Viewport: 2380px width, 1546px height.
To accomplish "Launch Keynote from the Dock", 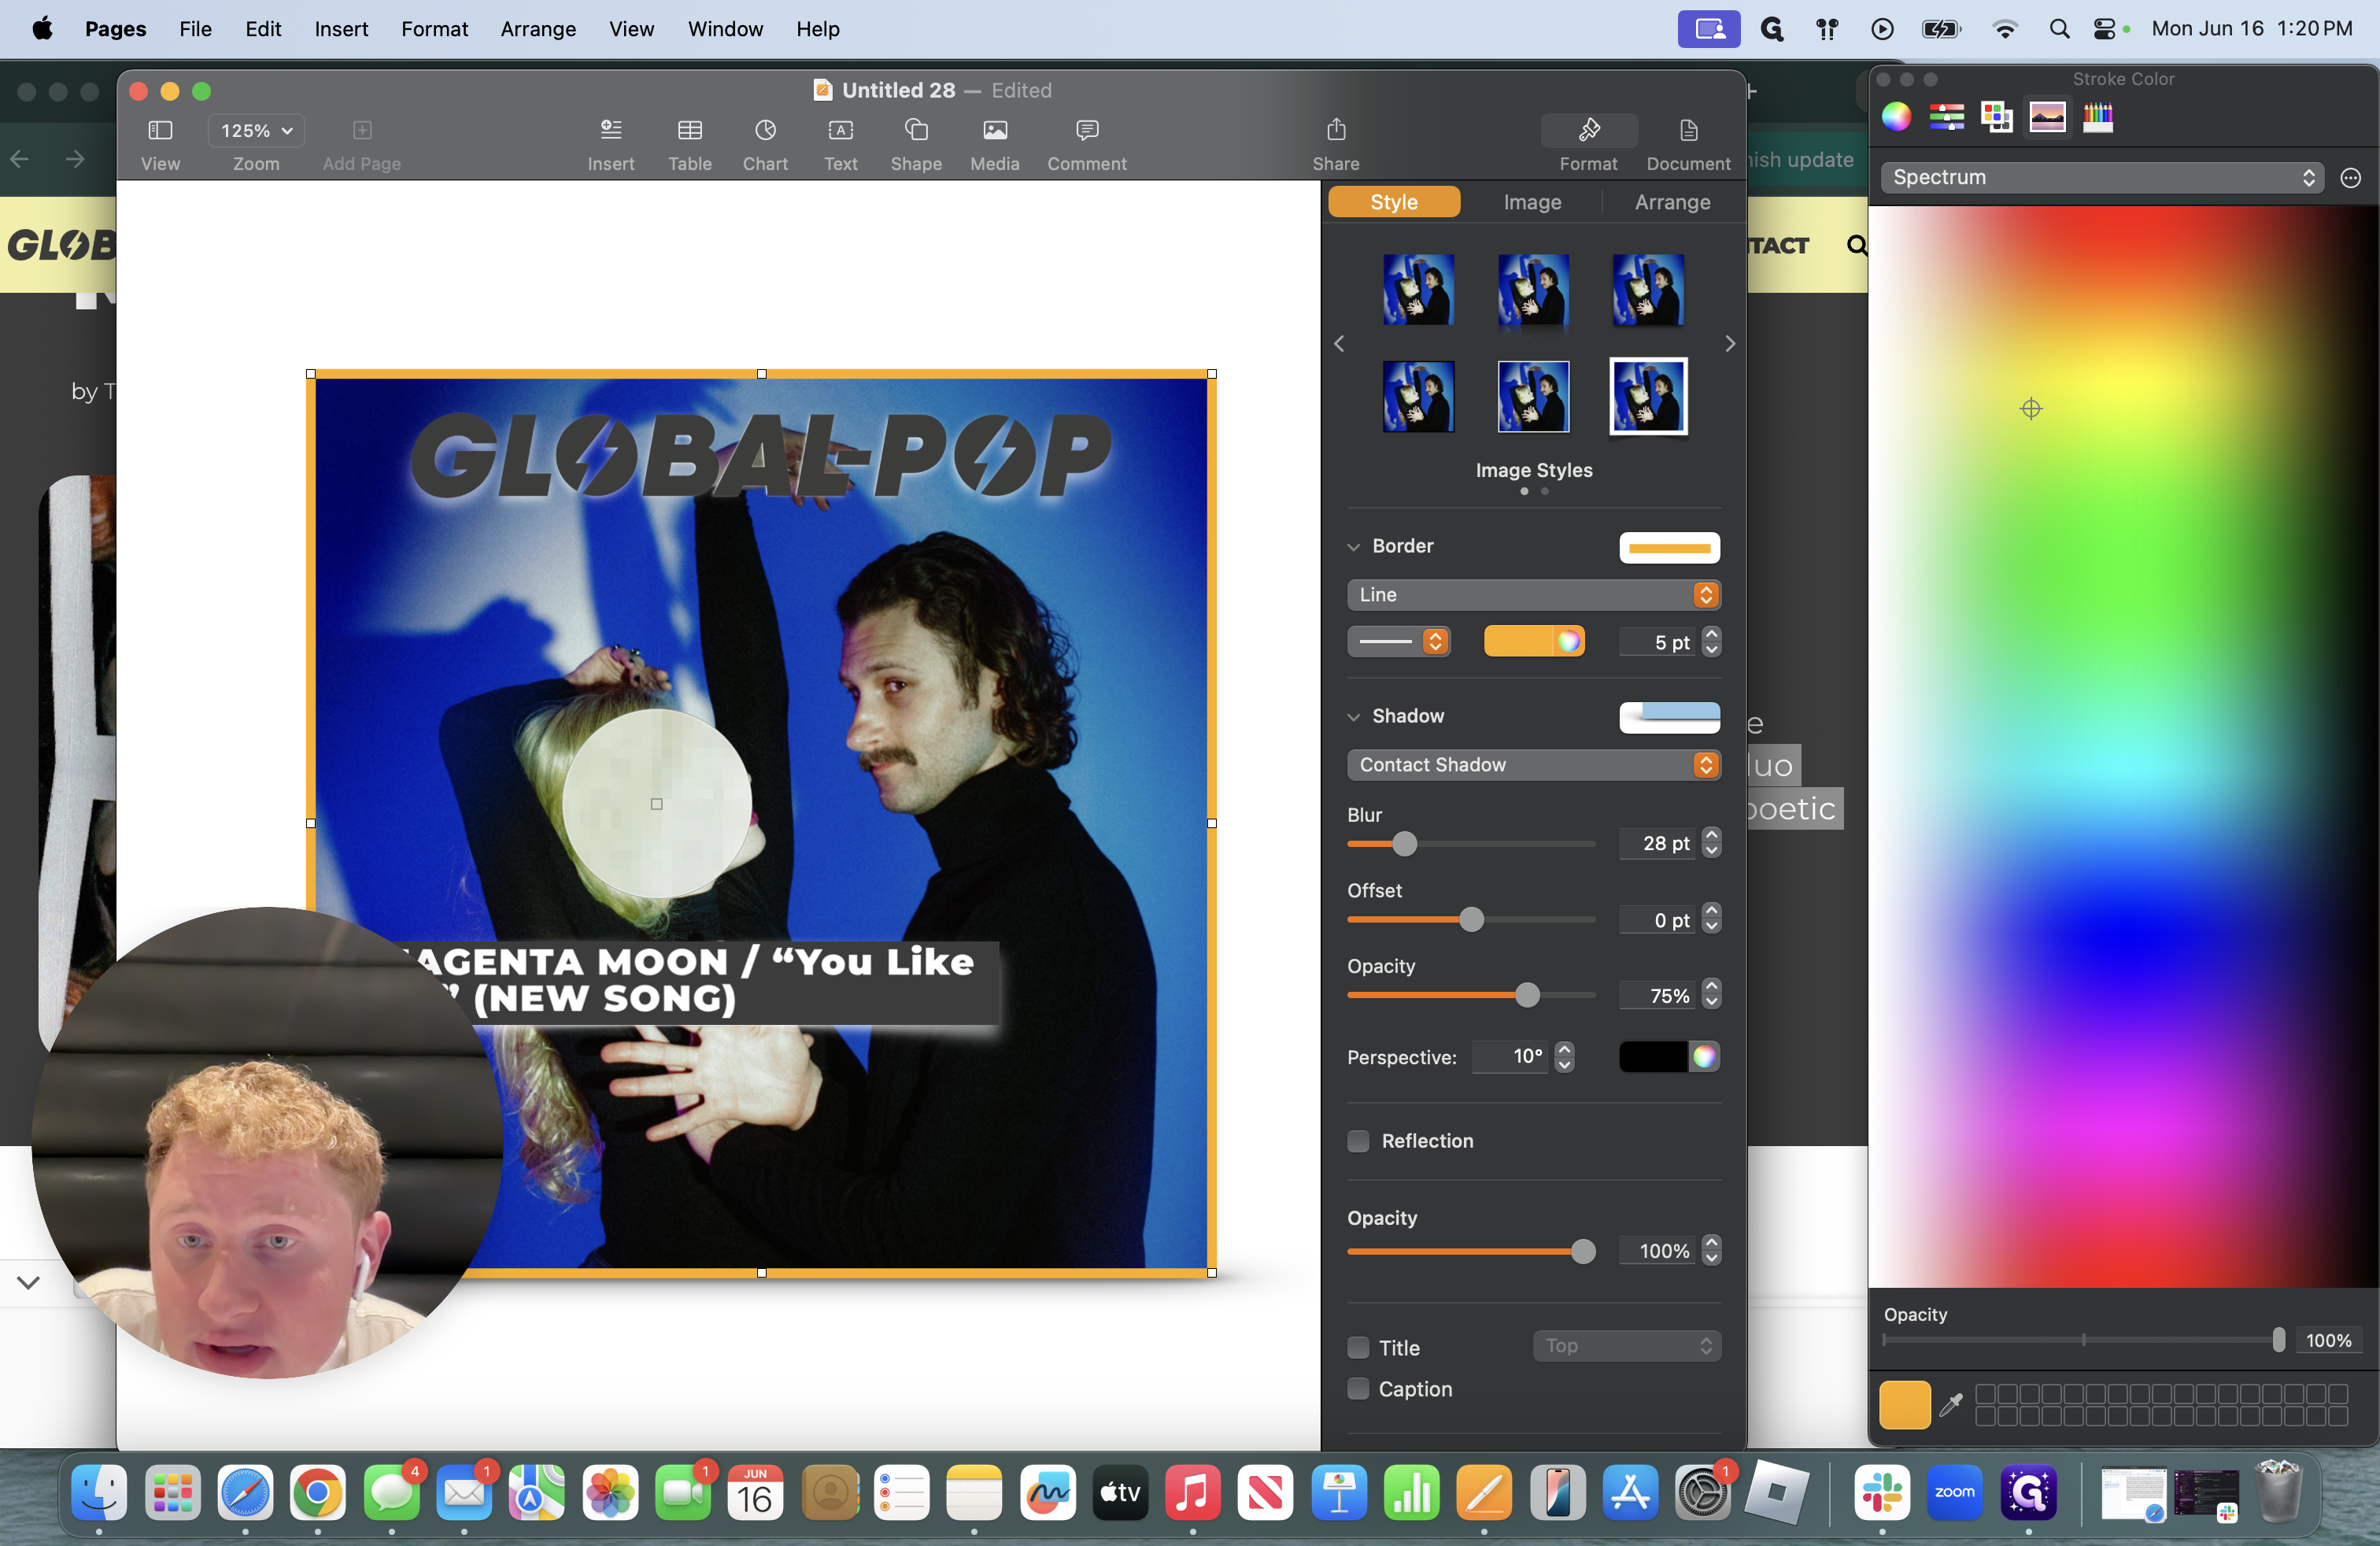I will coord(1339,1494).
